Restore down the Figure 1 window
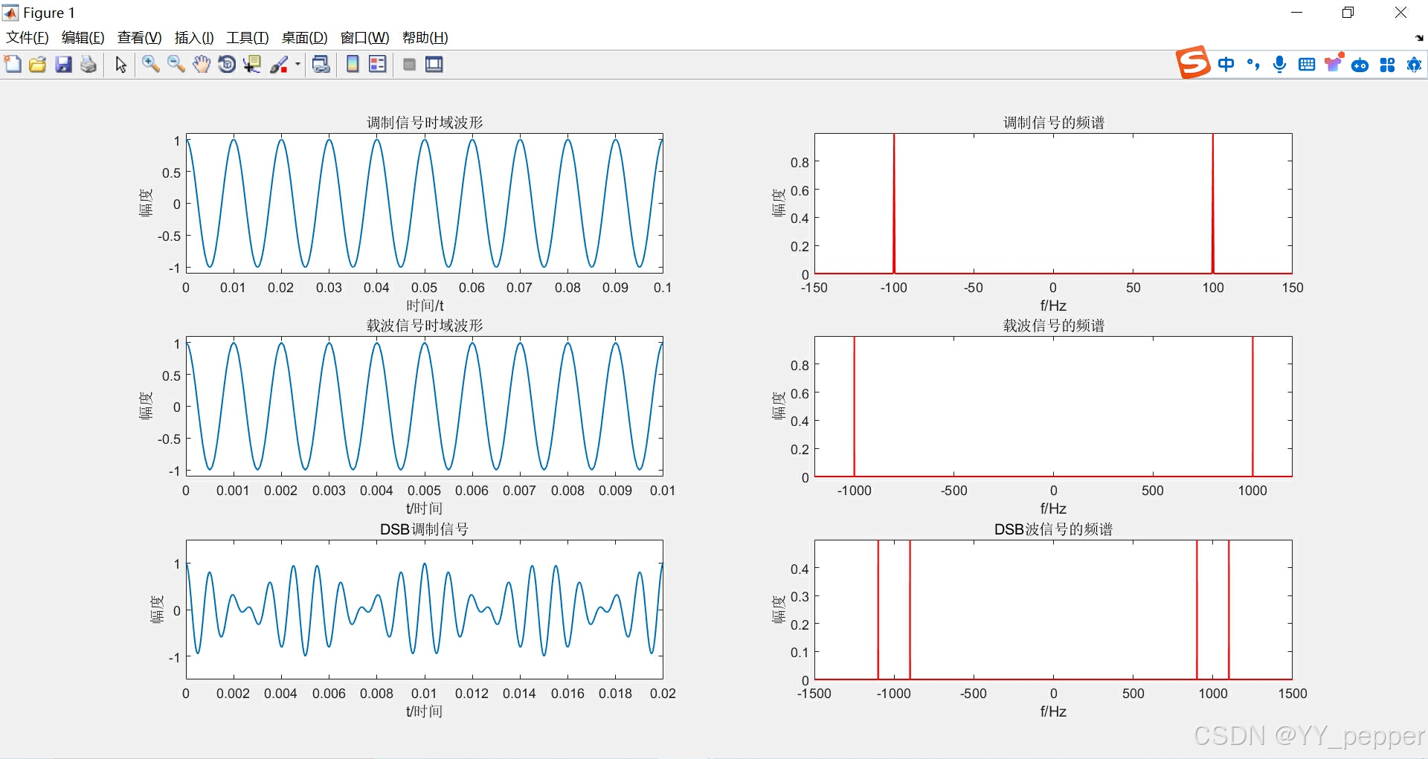Viewport: 1428px width, 759px height. click(x=1348, y=13)
